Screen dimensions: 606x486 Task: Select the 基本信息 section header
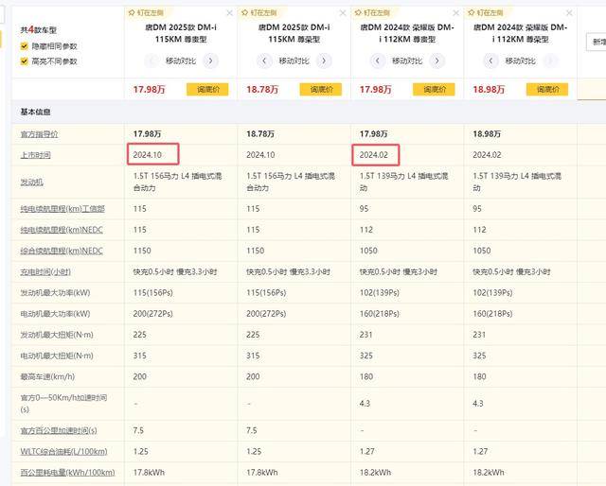[x=35, y=112]
